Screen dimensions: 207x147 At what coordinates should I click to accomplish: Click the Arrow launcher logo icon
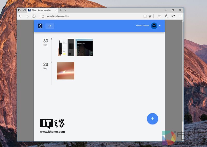40,26
